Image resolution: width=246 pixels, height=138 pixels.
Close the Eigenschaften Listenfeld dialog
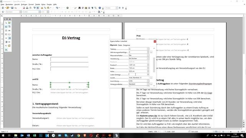[x=155, y=41]
